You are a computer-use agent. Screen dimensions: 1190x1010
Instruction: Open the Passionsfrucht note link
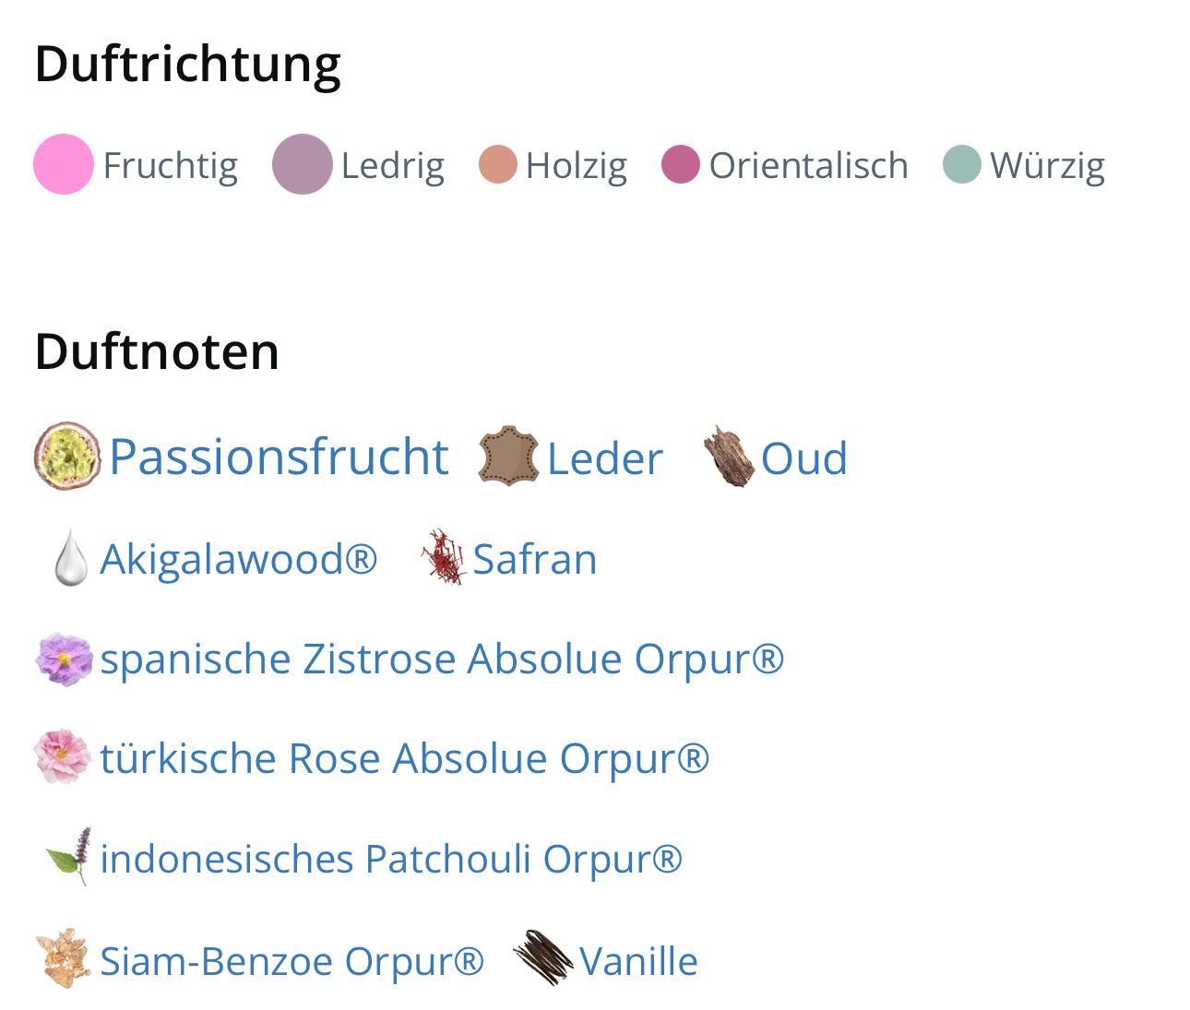pos(279,457)
